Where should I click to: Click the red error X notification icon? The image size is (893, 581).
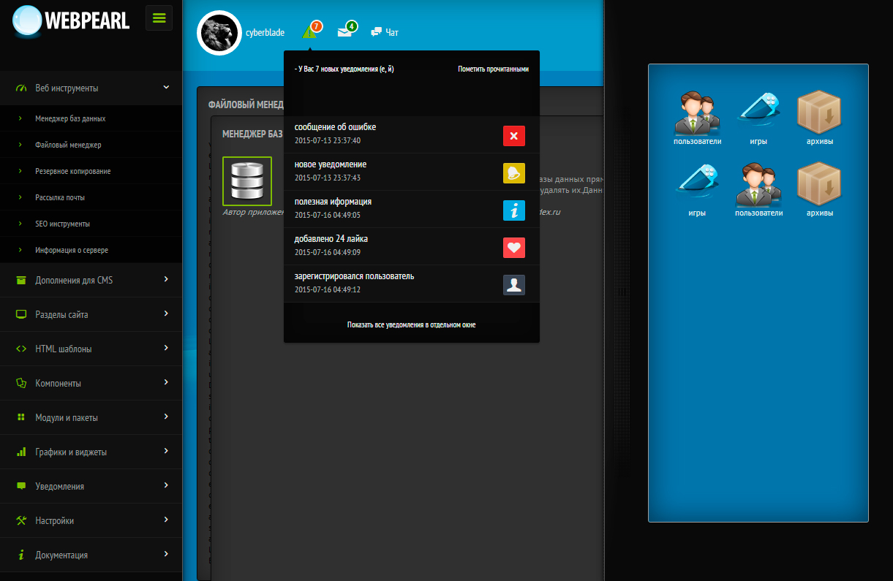514,136
